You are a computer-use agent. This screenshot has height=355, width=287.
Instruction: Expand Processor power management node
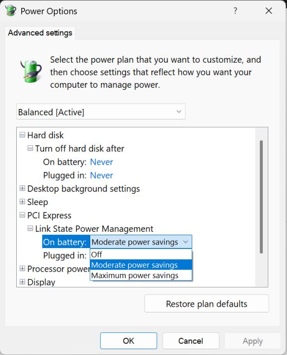coord(22,269)
